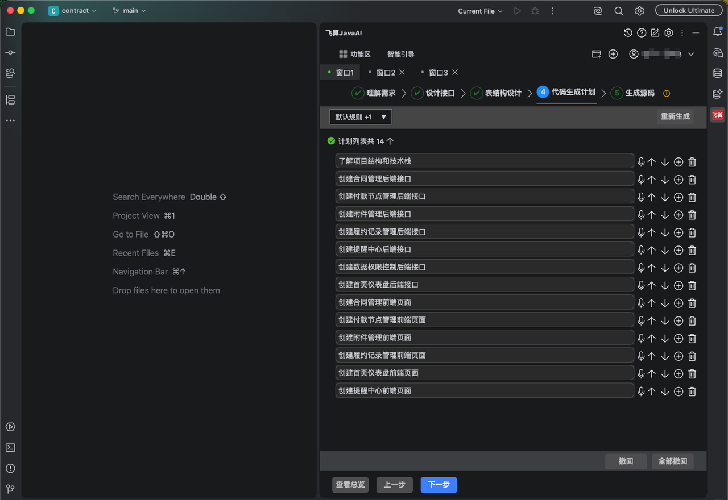The height and width of the screenshot is (500, 728).
Task: Click the 上一步 button
Action: click(395, 485)
